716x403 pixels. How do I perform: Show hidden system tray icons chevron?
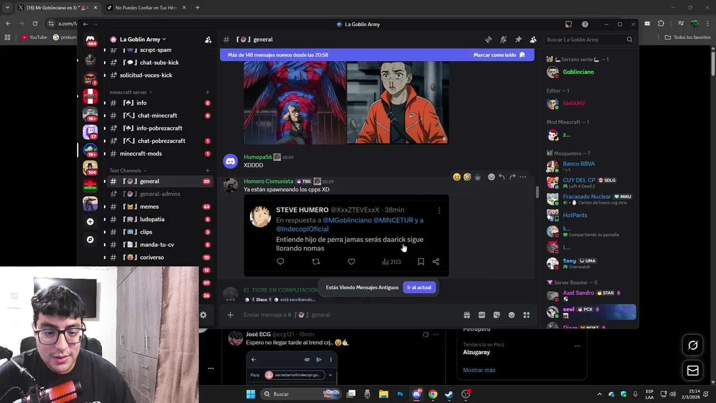[599, 394]
